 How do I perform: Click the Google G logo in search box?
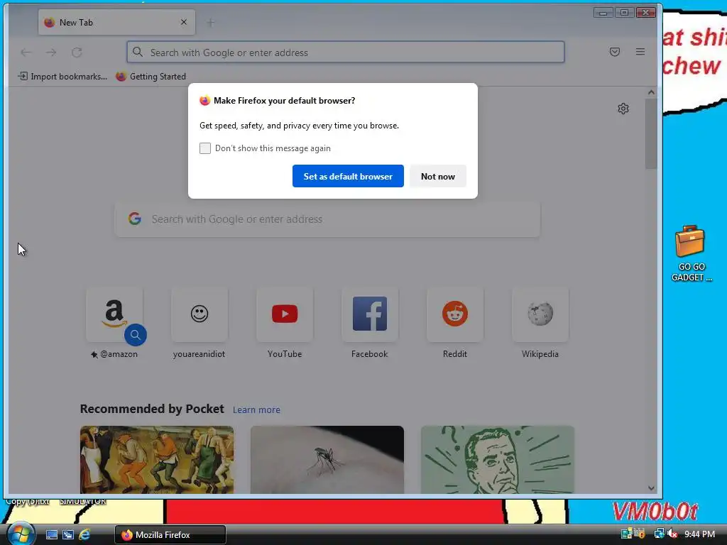(134, 219)
